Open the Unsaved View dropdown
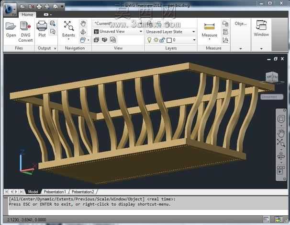The image size is (290, 225). pyautogui.click(x=118, y=32)
